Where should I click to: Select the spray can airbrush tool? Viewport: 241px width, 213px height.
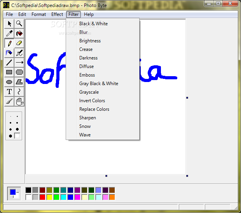tap(9, 53)
